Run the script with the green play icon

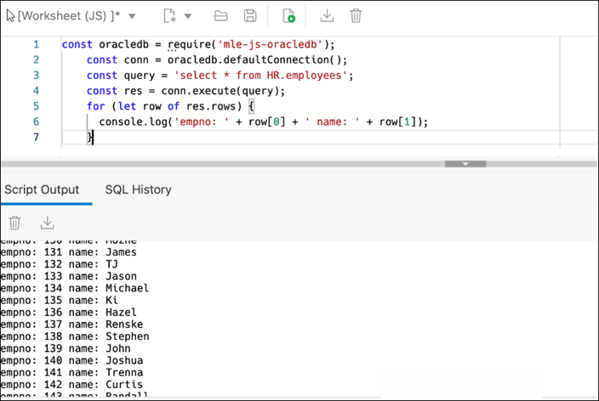289,16
